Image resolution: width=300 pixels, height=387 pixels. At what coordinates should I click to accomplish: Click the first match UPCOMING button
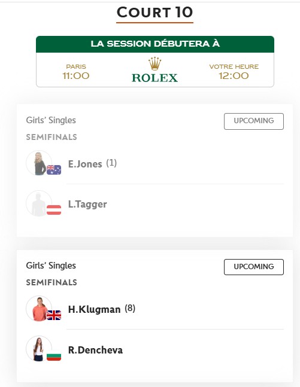[x=254, y=121]
